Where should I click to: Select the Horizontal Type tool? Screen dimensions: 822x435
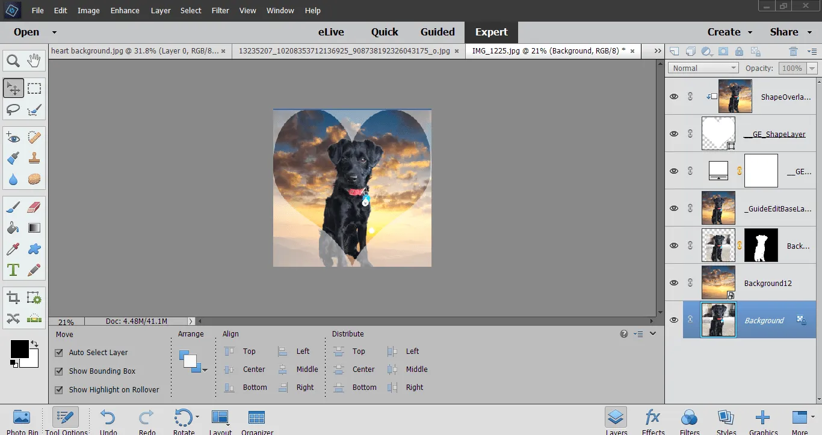[x=13, y=269]
